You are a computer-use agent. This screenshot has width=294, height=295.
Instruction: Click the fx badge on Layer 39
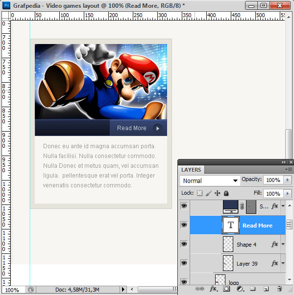coord(274,263)
